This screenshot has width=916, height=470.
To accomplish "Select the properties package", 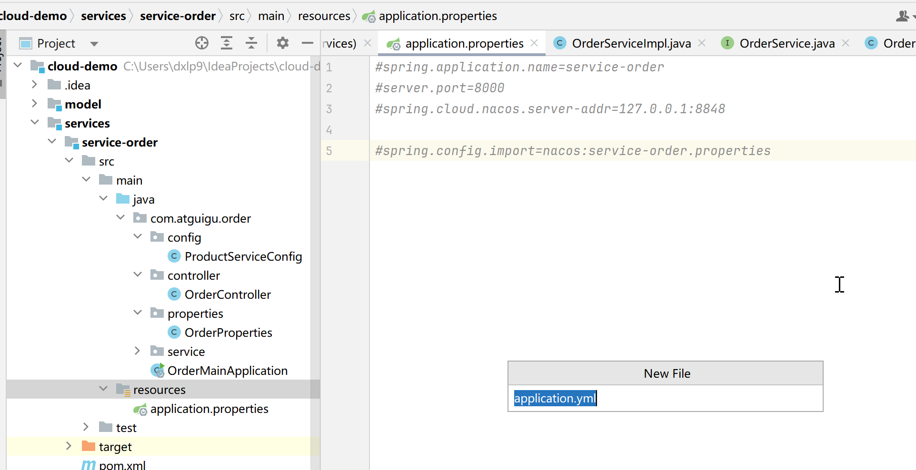I will 195,313.
